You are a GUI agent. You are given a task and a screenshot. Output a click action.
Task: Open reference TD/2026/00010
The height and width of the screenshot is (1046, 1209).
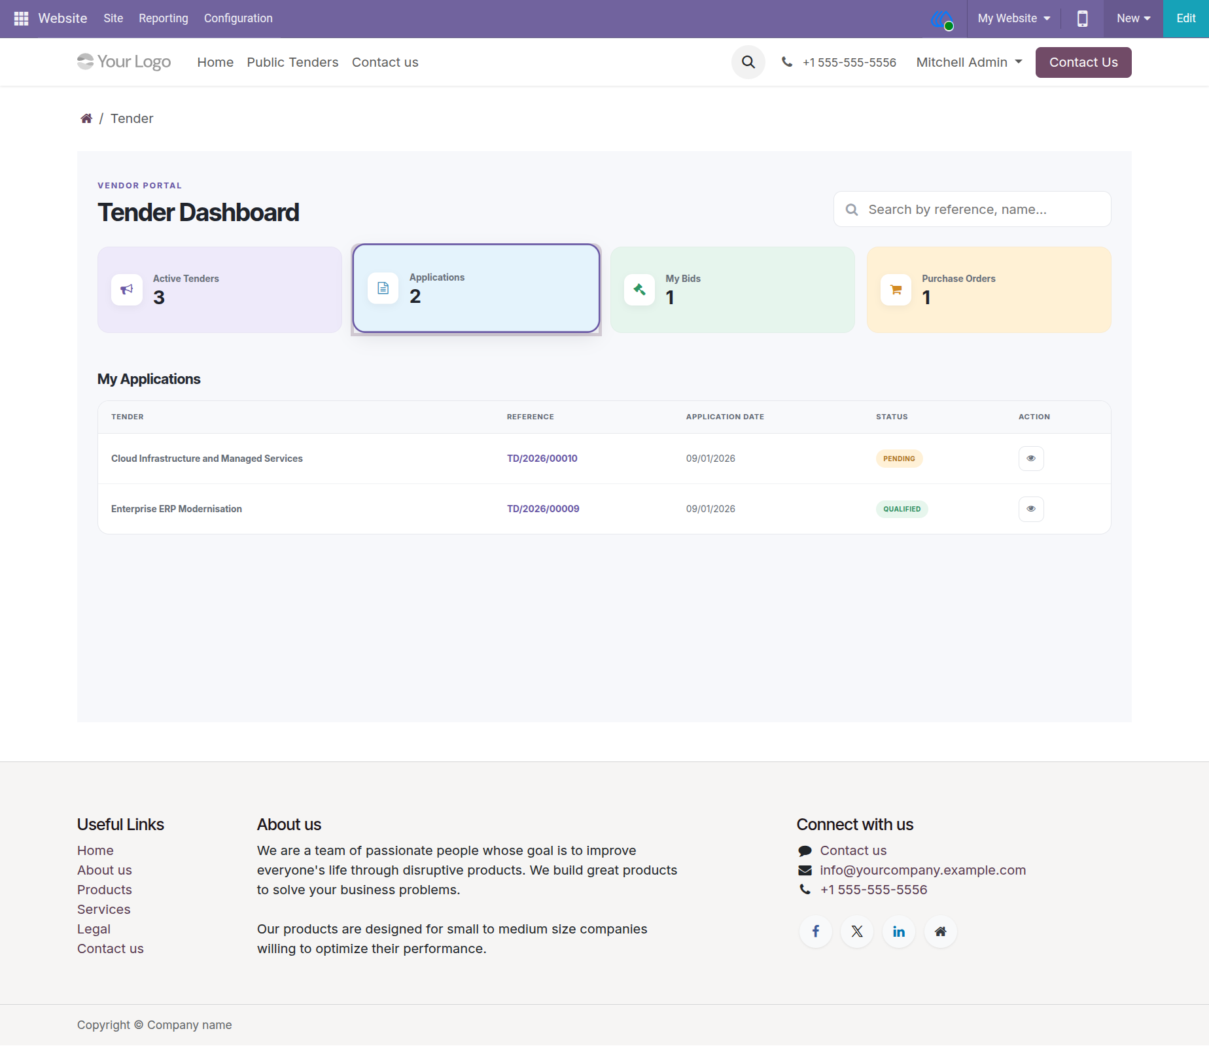point(542,459)
